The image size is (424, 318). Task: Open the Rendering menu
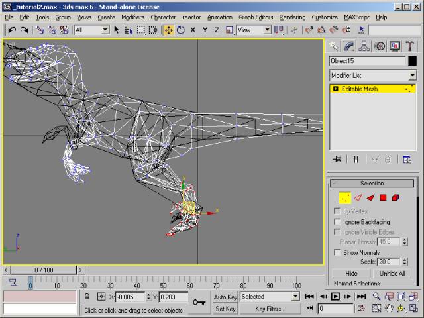(x=292, y=17)
